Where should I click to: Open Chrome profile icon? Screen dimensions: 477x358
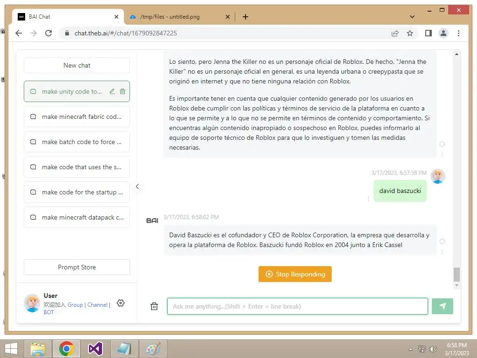[x=443, y=33]
